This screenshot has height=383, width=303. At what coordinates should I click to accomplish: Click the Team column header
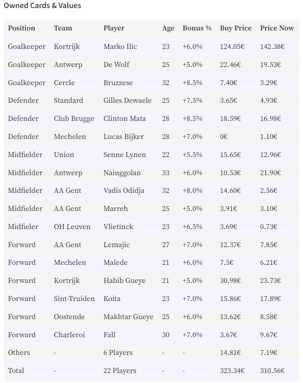click(x=63, y=28)
